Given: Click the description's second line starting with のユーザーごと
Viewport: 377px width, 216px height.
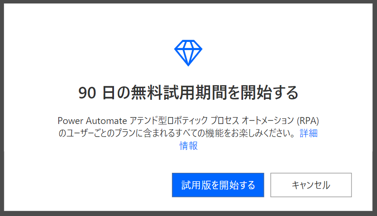Looking at the screenshot, I should (177, 133).
